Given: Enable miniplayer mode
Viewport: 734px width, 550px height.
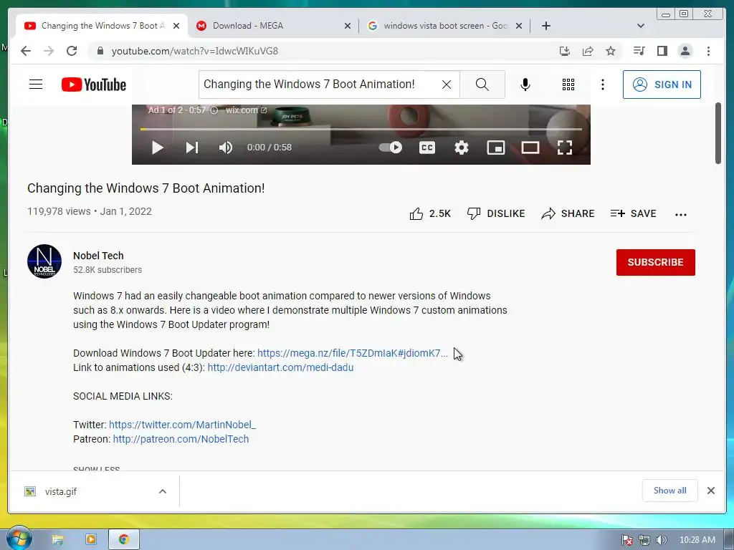Looking at the screenshot, I should pos(496,148).
